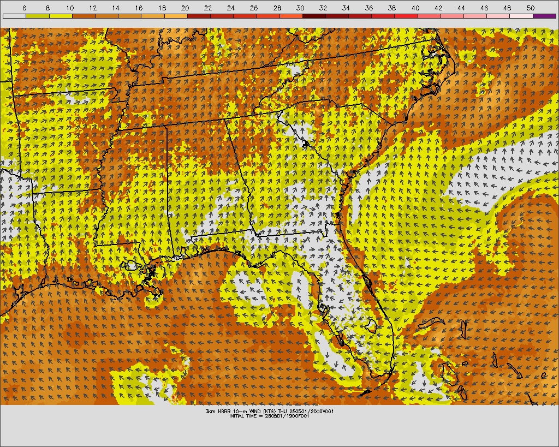Click the legend label "20"
Viewport: 559px width, 447px height.
pyautogui.click(x=185, y=8)
